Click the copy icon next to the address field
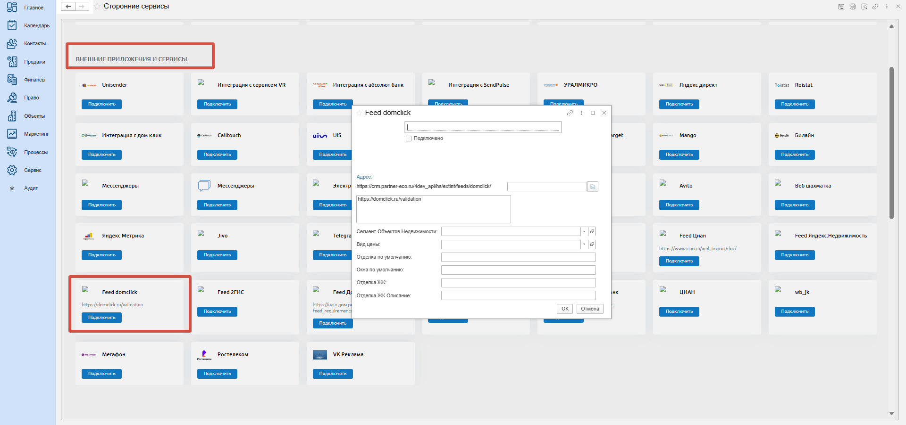 [x=593, y=187]
